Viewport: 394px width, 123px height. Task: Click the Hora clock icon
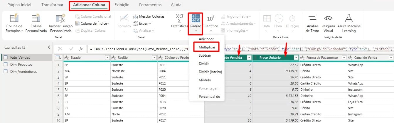click(x=278, y=18)
